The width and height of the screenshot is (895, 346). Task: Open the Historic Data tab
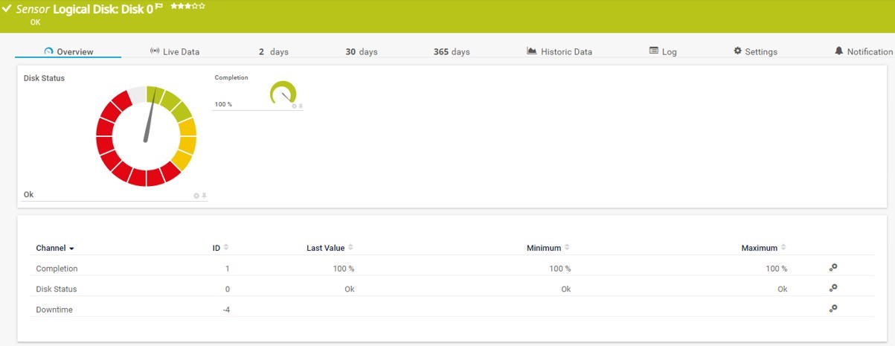tap(559, 51)
